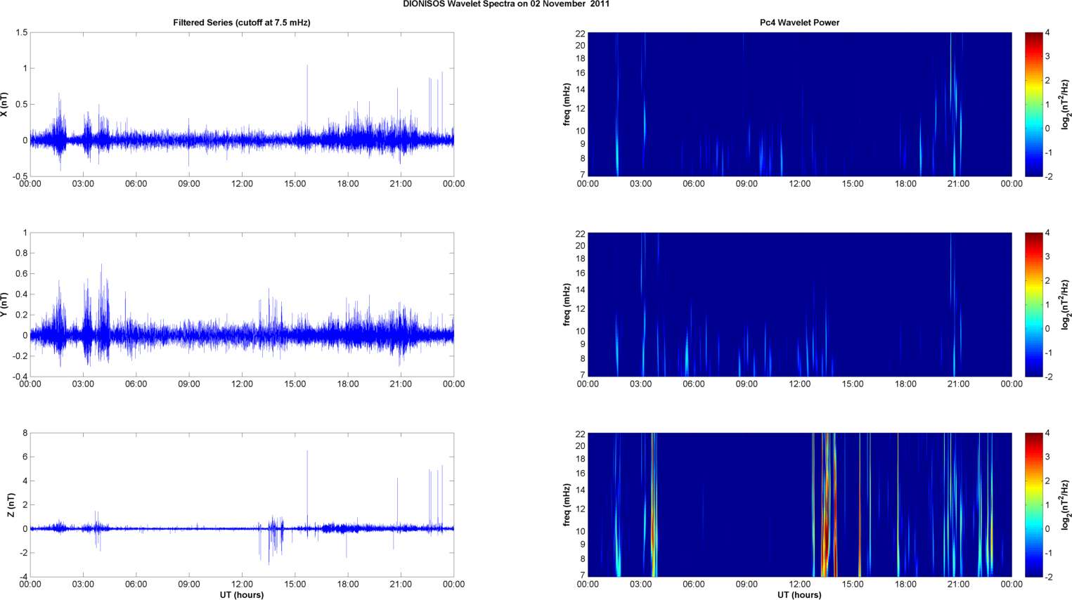
Task: Select the 'Pc4 Wavelet Power' heading
Action: coord(799,22)
